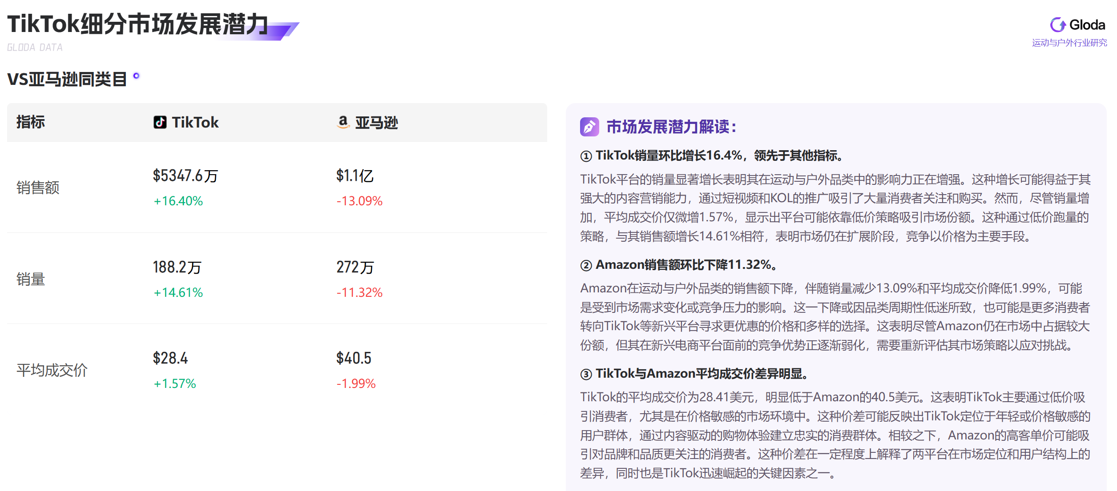Click Amazon volume value 272万
Screen dimensions: 1117x491
tap(355, 267)
